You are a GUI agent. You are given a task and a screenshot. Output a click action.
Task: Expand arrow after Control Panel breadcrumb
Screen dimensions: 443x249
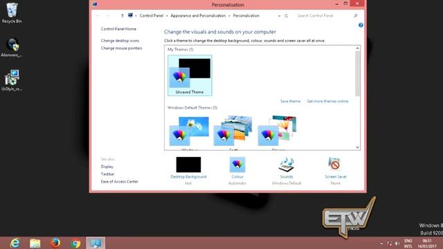tap(167, 16)
